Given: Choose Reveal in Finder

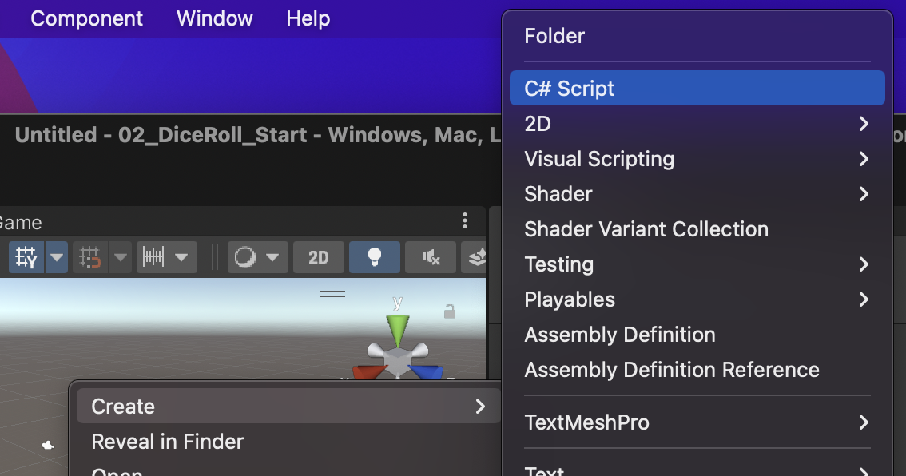Looking at the screenshot, I should (168, 442).
